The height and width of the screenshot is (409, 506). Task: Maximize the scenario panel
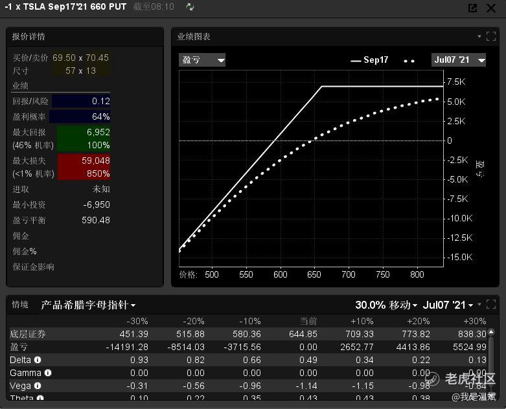[x=491, y=304]
